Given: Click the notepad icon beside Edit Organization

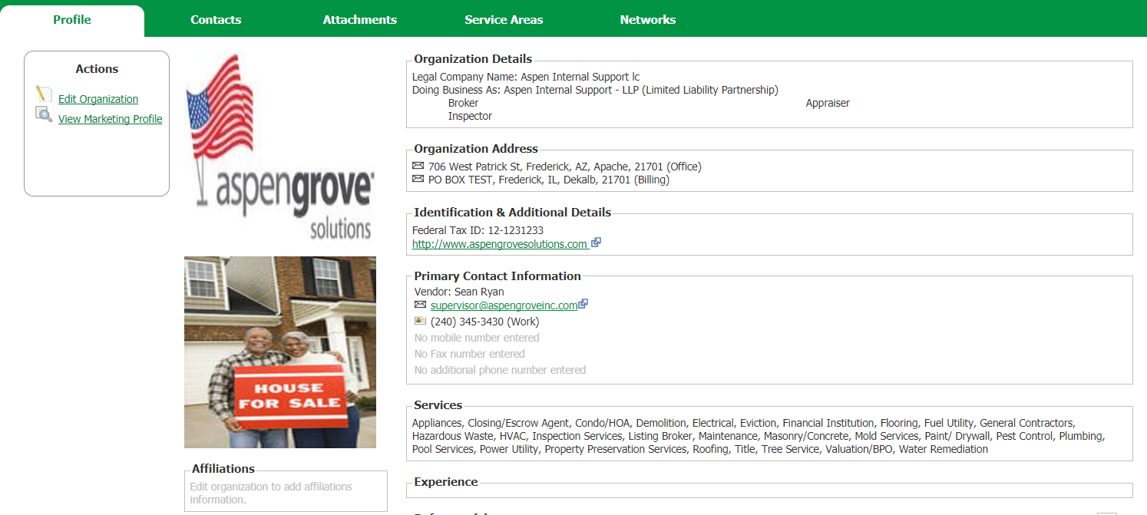Looking at the screenshot, I should point(44,94).
